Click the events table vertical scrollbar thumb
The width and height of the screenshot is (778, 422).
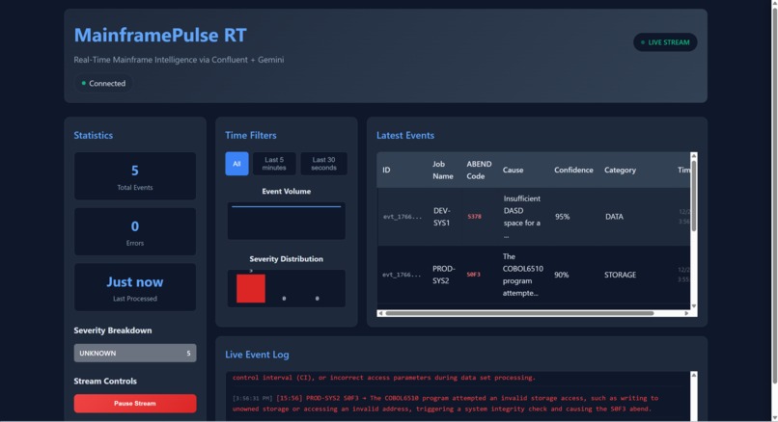(694, 196)
